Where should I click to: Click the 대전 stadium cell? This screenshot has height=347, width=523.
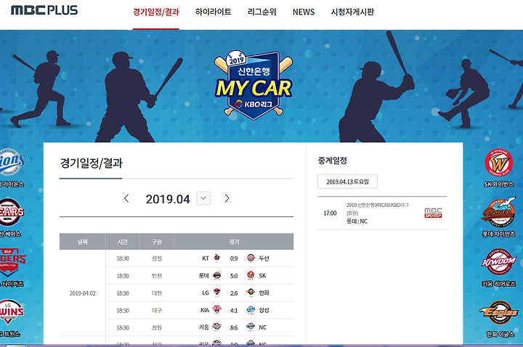point(157,293)
